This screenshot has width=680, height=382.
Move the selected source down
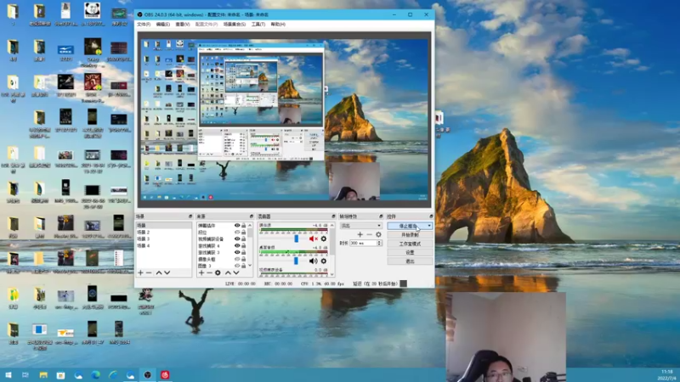pyautogui.click(x=236, y=272)
